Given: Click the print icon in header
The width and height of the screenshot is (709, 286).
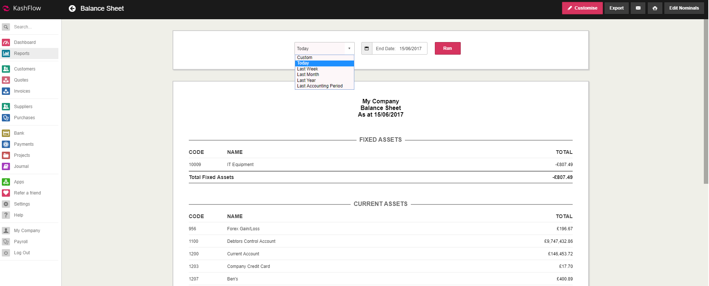Looking at the screenshot, I should point(655,8).
